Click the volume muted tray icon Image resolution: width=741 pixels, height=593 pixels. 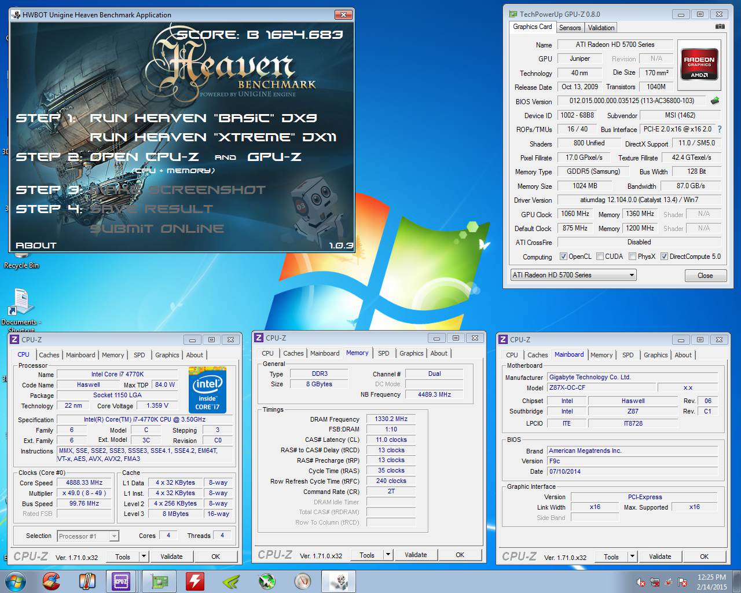(641, 582)
